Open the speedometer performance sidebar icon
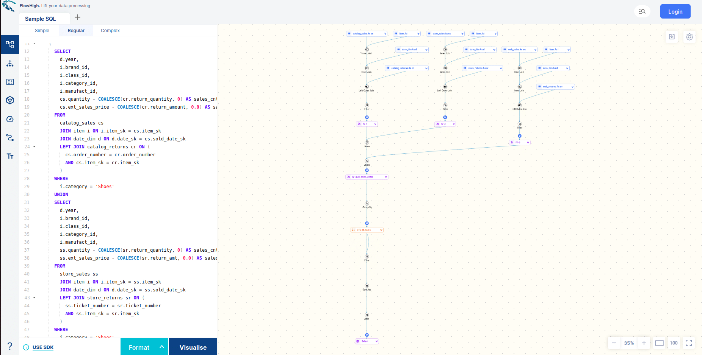 pos(10,119)
